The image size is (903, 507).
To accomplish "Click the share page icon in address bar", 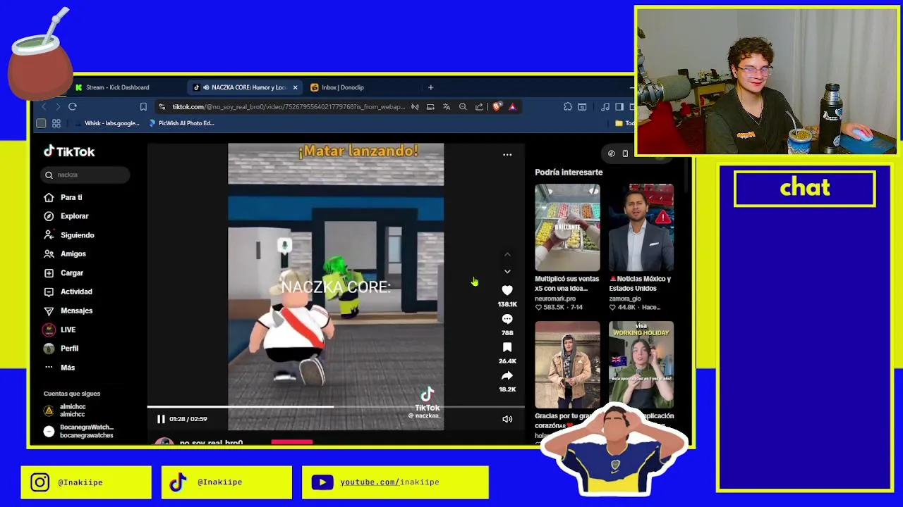I will tap(479, 106).
